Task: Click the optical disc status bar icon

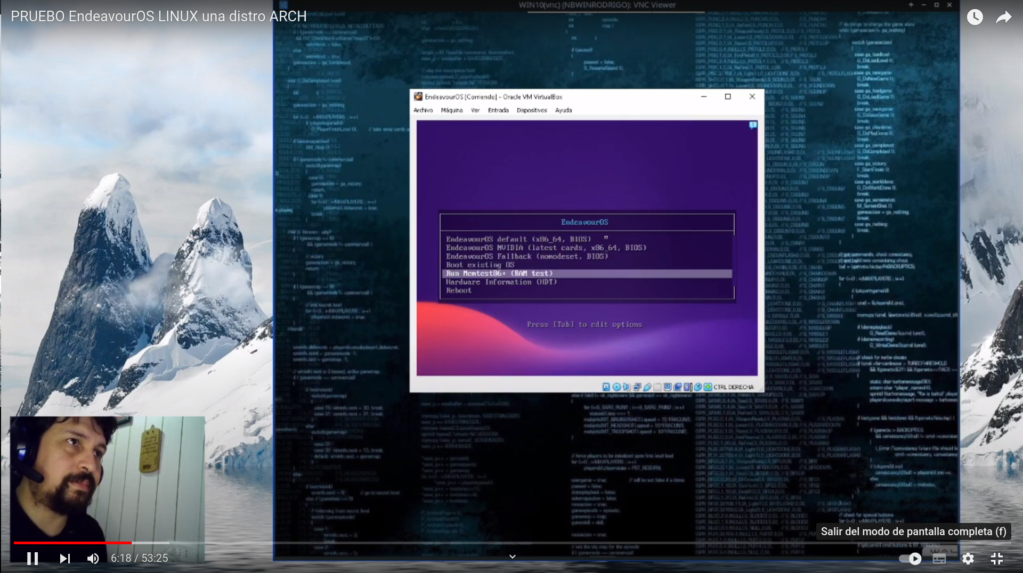Action: tap(616, 387)
